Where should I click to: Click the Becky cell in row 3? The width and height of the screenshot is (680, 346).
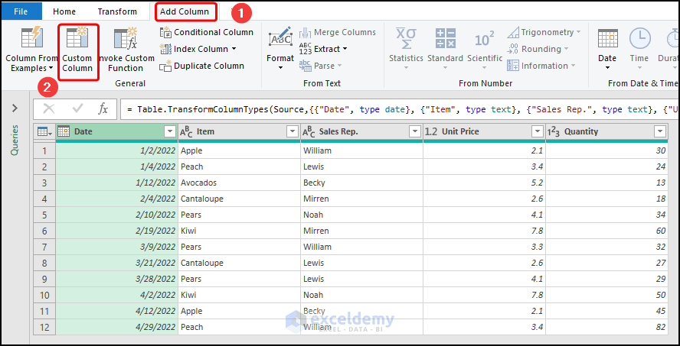coord(361,183)
